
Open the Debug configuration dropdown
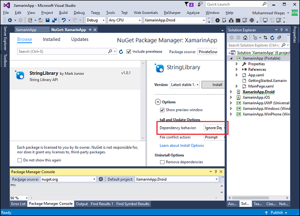pos(95,20)
